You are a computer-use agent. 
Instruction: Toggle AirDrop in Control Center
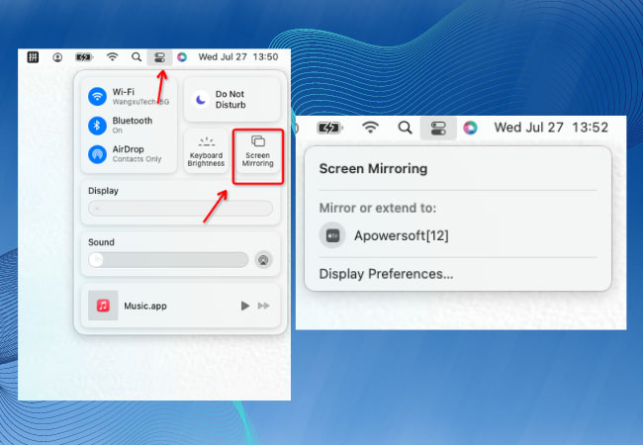tap(97, 154)
